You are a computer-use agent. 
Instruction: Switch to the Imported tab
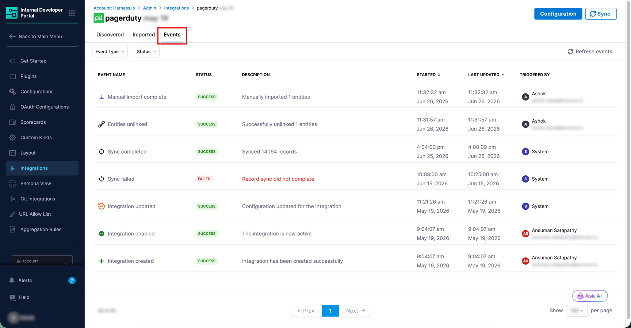144,35
